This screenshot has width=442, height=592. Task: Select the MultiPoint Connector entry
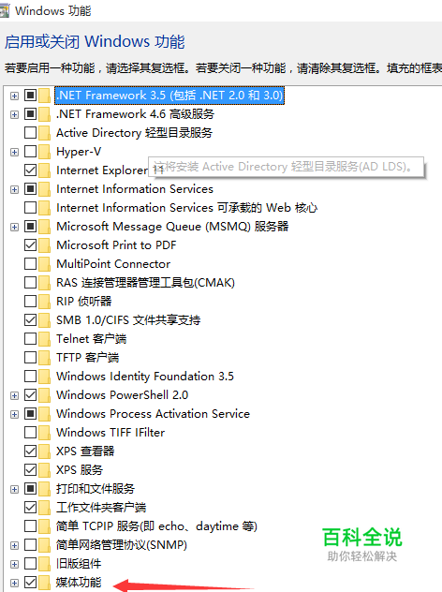point(113,264)
